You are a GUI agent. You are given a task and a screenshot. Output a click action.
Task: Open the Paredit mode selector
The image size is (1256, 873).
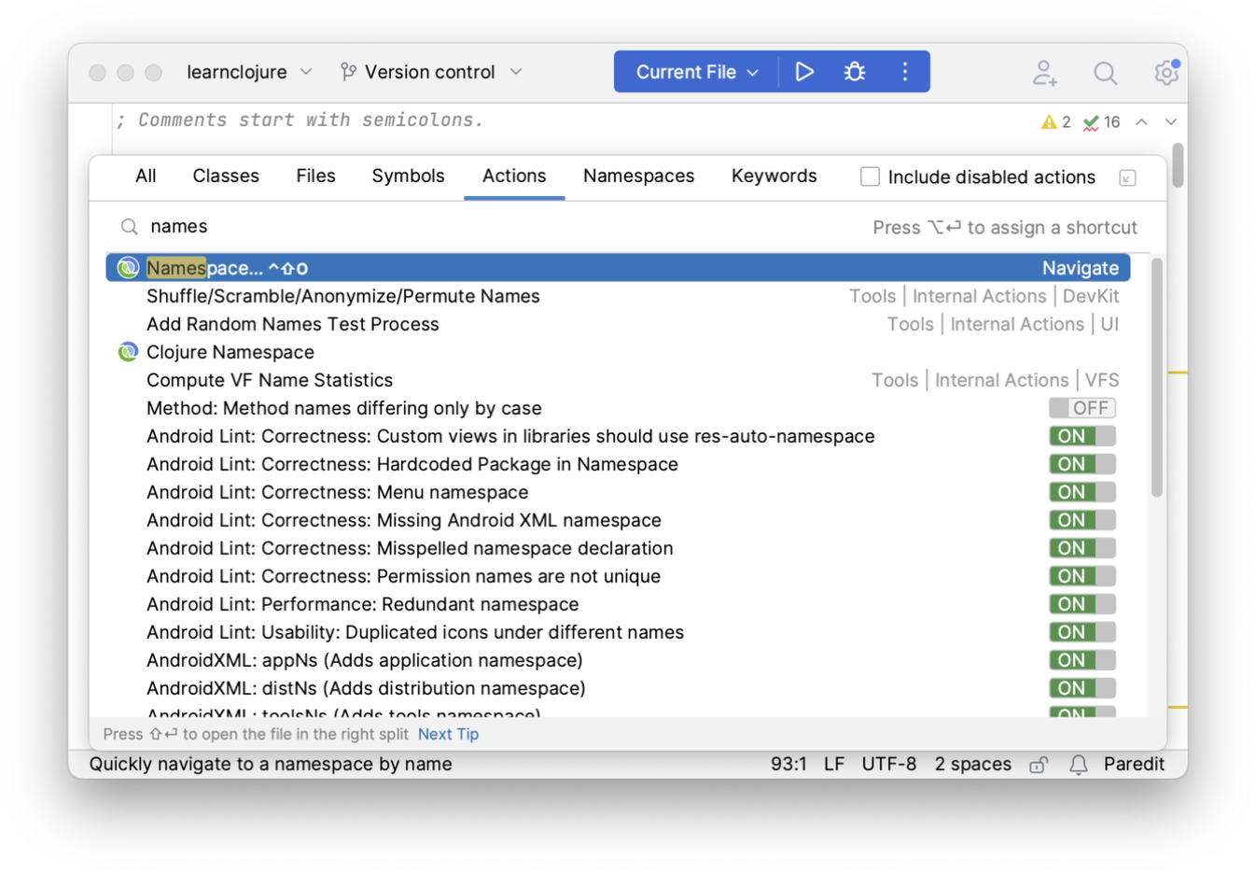[x=1134, y=765]
